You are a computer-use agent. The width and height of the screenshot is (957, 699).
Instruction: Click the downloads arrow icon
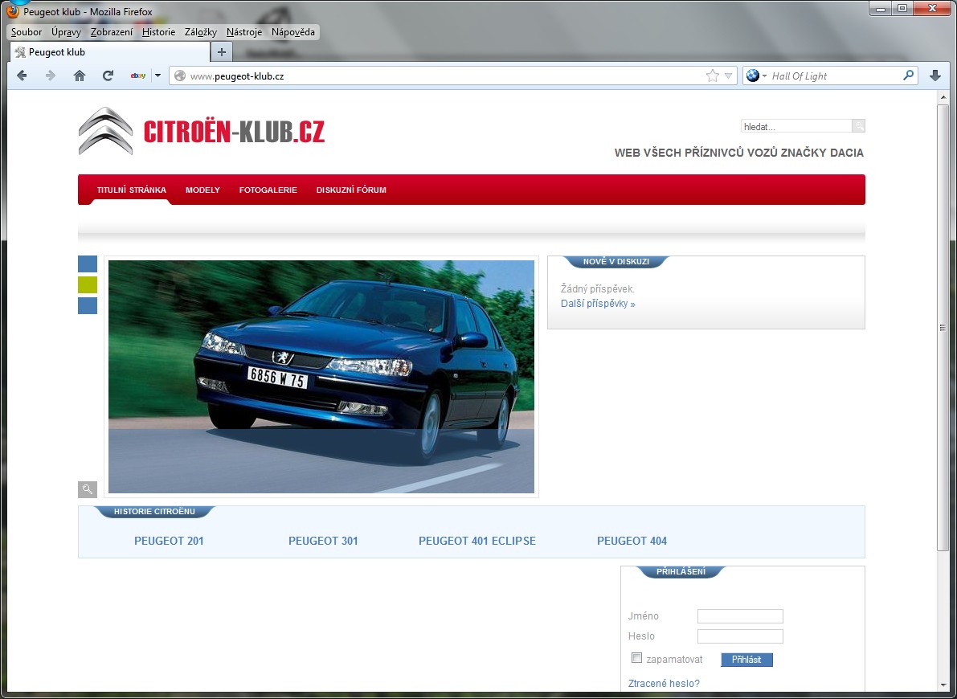935,75
